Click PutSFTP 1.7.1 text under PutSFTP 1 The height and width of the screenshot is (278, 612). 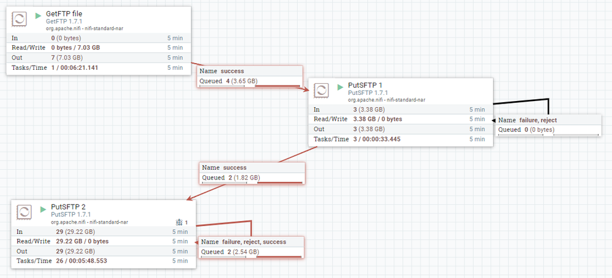368,93
